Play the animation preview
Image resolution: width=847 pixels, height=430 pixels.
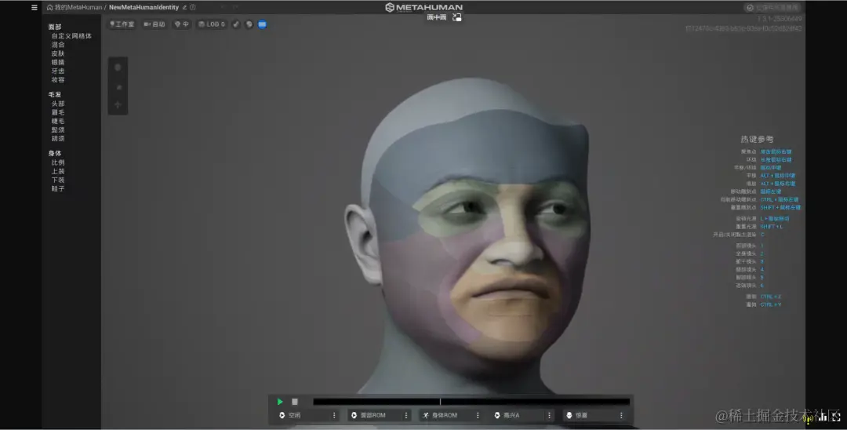[x=280, y=402]
